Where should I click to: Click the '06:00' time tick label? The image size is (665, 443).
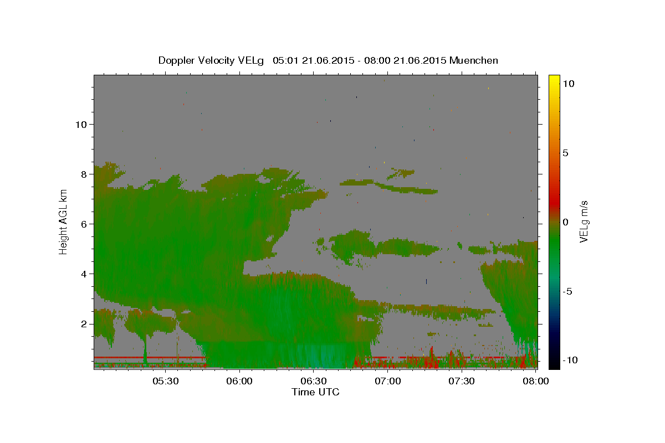pyautogui.click(x=239, y=382)
